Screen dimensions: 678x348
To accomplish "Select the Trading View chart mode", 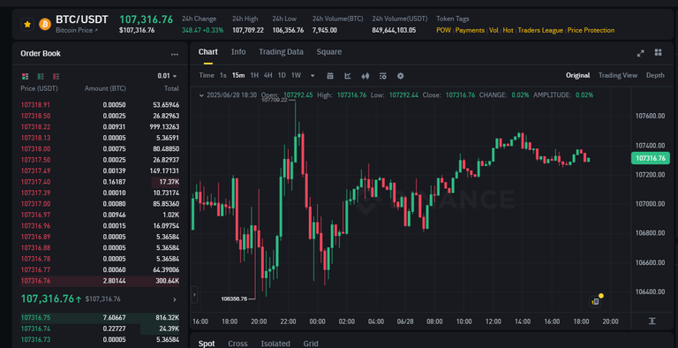I will pos(617,75).
